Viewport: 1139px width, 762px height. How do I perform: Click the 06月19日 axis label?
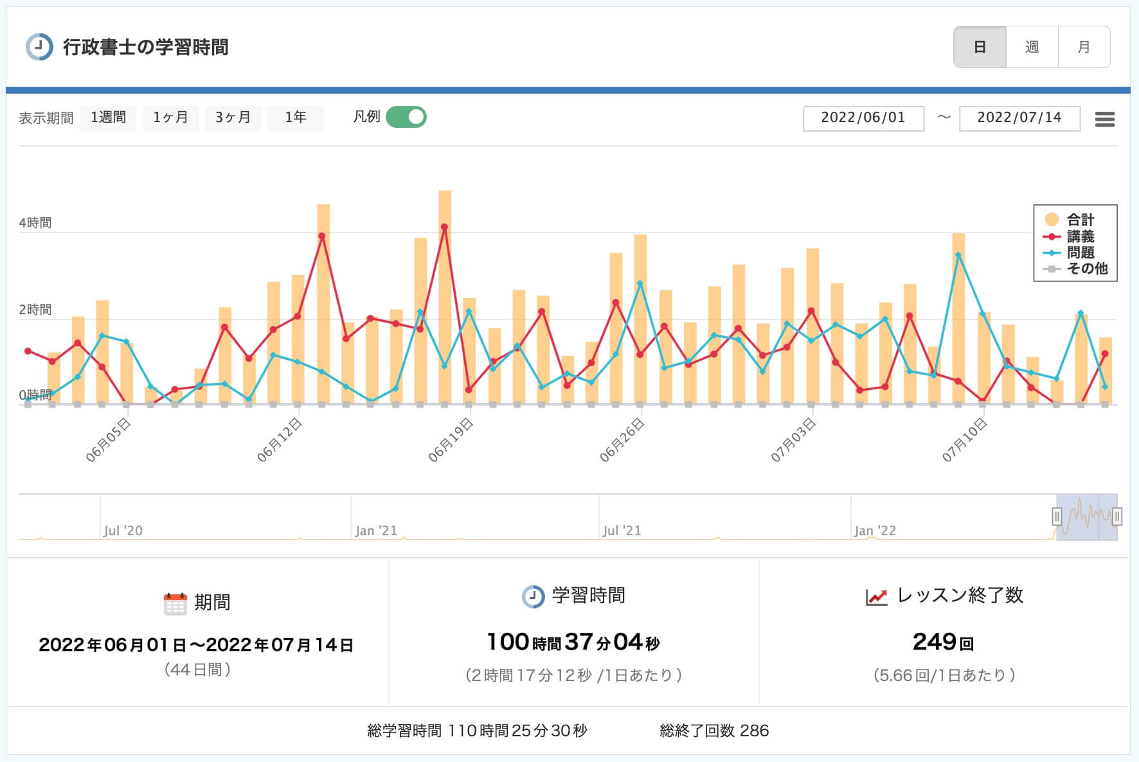pyautogui.click(x=451, y=440)
